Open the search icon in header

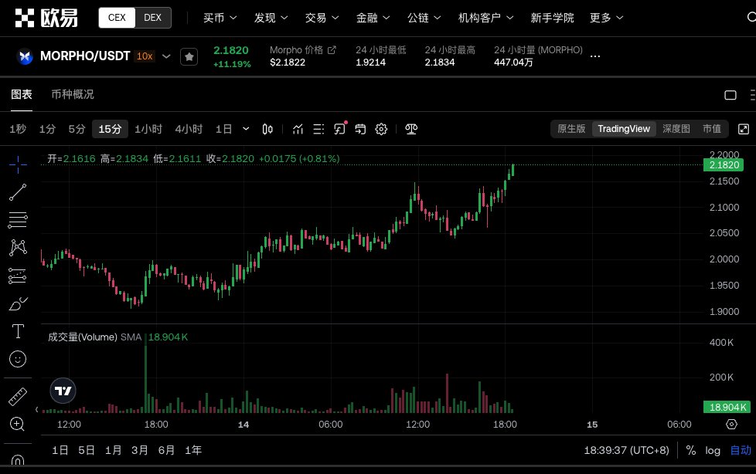751,17
